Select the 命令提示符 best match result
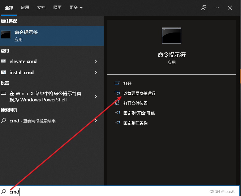Screen dimensions: 241x196 pyautogui.click(x=52, y=36)
